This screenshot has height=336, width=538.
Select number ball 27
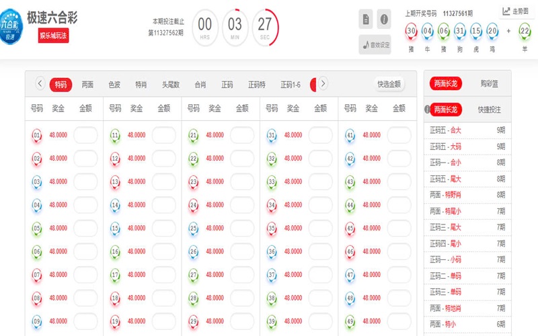point(194,275)
